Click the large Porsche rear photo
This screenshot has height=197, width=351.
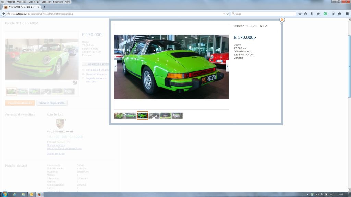tap(171, 67)
